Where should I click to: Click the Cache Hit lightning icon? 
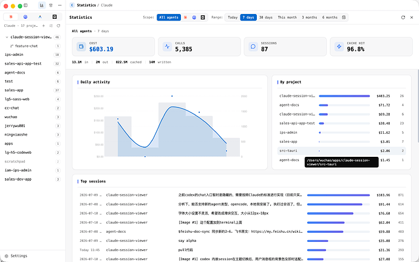(x=339, y=47)
